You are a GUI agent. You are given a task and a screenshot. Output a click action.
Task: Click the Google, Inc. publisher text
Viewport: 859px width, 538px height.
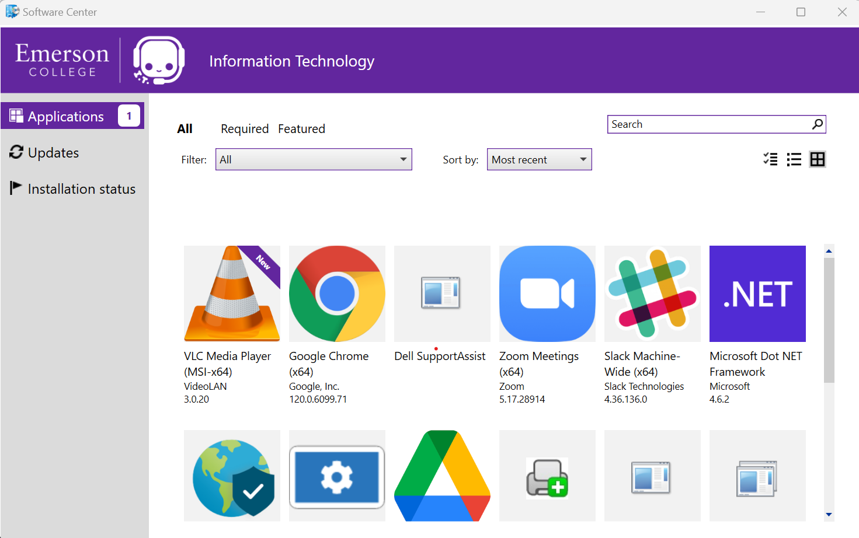pyautogui.click(x=314, y=386)
